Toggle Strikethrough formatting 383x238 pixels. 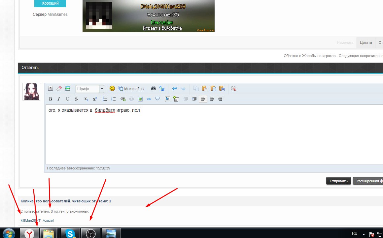(76, 99)
